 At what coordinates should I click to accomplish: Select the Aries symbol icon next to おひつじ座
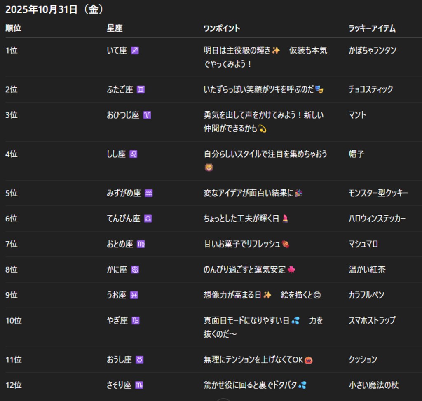point(147,115)
